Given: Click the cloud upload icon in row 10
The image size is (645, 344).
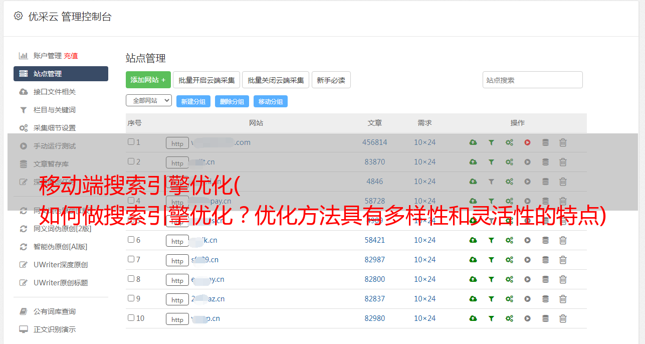Looking at the screenshot, I should [473, 318].
